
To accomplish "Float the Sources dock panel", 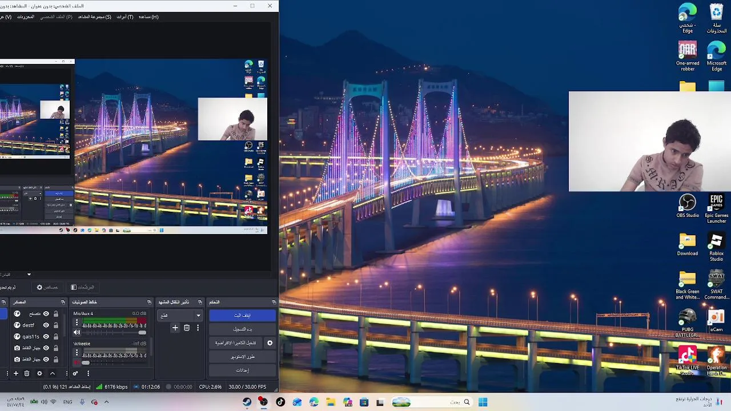I will coord(63,302).
